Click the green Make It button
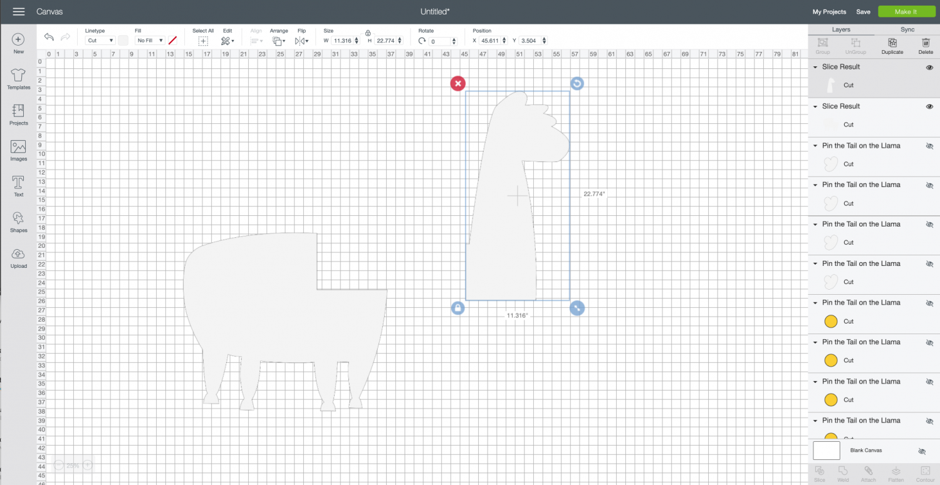 click(907, 11)
